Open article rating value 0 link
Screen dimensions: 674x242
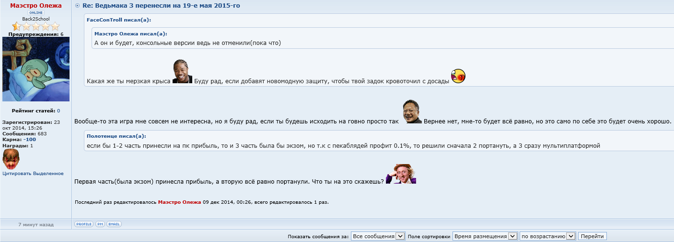(x=58, y=111)
